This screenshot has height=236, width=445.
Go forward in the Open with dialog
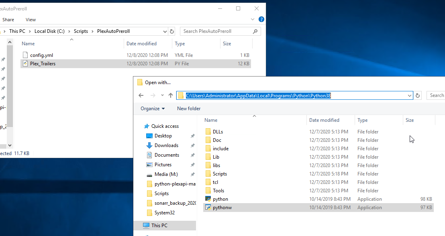coord(153,95)
